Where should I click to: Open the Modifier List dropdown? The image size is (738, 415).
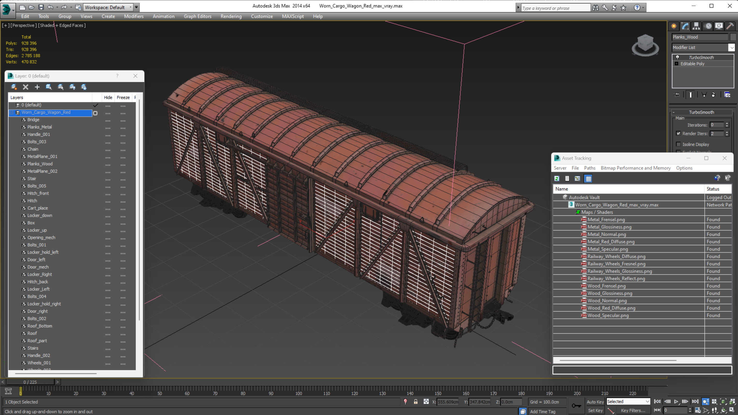pyautogui.click(x=732, y=47)
